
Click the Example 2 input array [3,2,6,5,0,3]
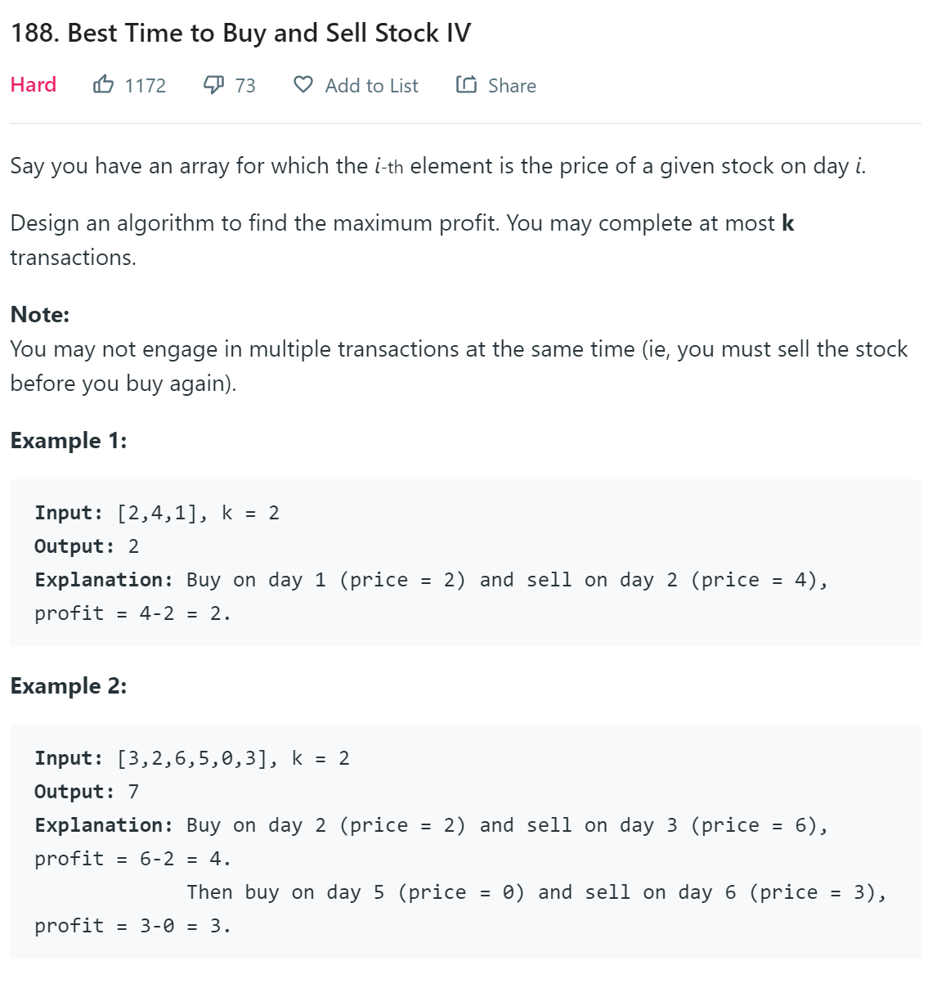[192, 758]
